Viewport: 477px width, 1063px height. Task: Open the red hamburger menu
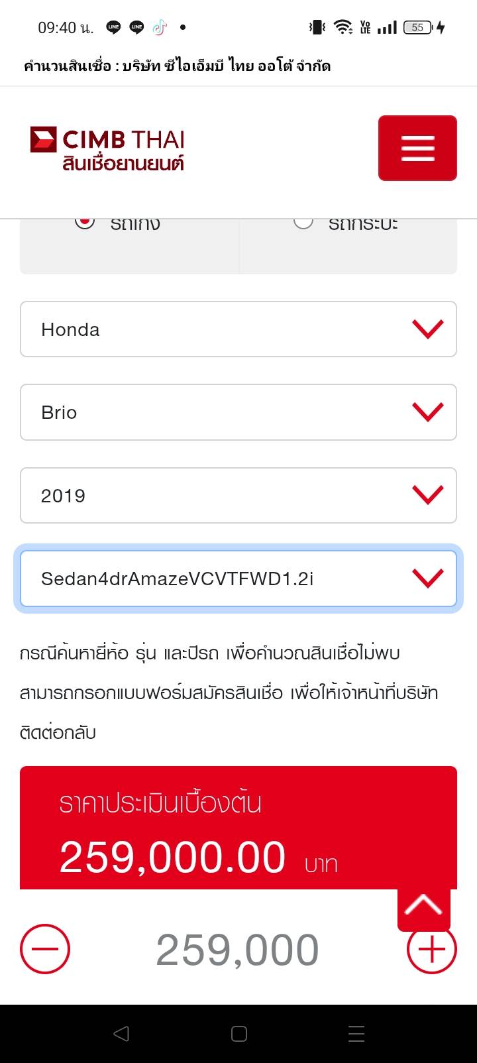417,148
